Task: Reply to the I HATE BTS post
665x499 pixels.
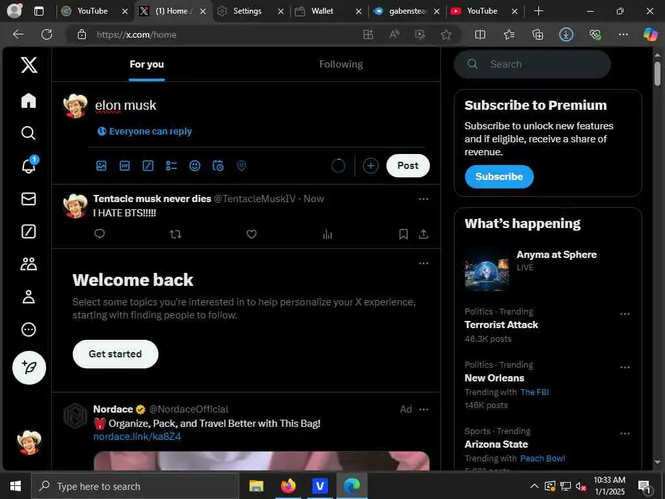Action: pos(99,234)
